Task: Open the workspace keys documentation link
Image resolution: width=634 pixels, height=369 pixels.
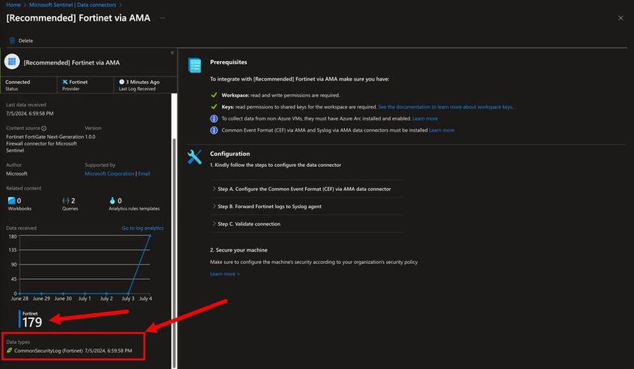Action: (x=445, y=107)
